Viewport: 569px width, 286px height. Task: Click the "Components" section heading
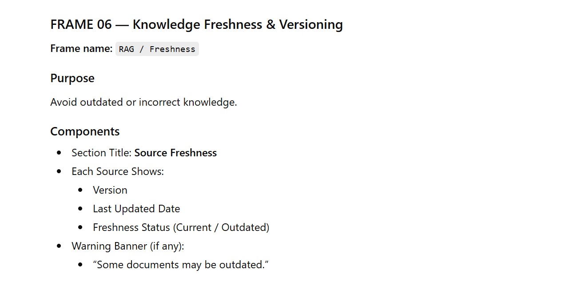click(85, 131)
